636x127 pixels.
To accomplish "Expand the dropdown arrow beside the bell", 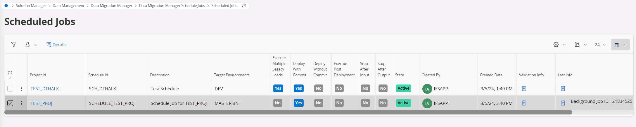I will click(x=36, y=45).
